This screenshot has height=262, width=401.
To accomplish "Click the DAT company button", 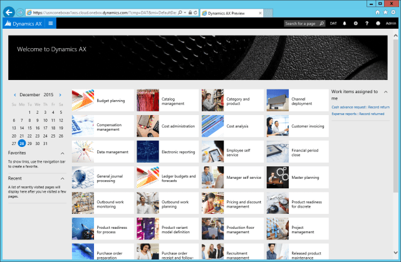I will tap(333, 24).
